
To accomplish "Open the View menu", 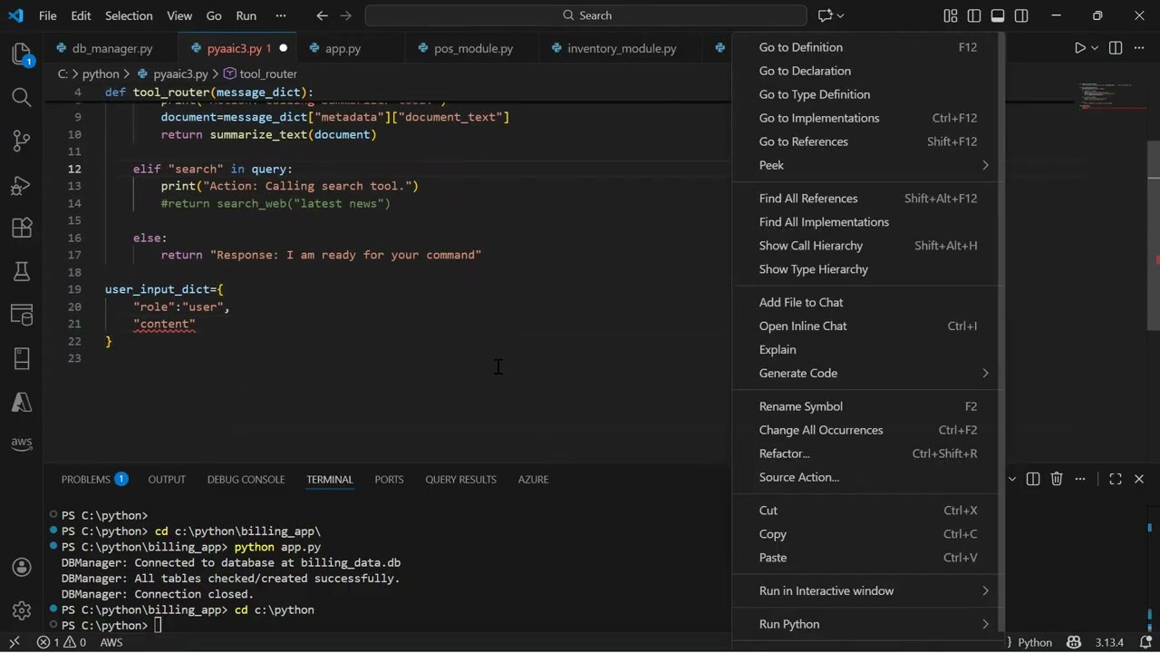I will [x=179, y=15].
